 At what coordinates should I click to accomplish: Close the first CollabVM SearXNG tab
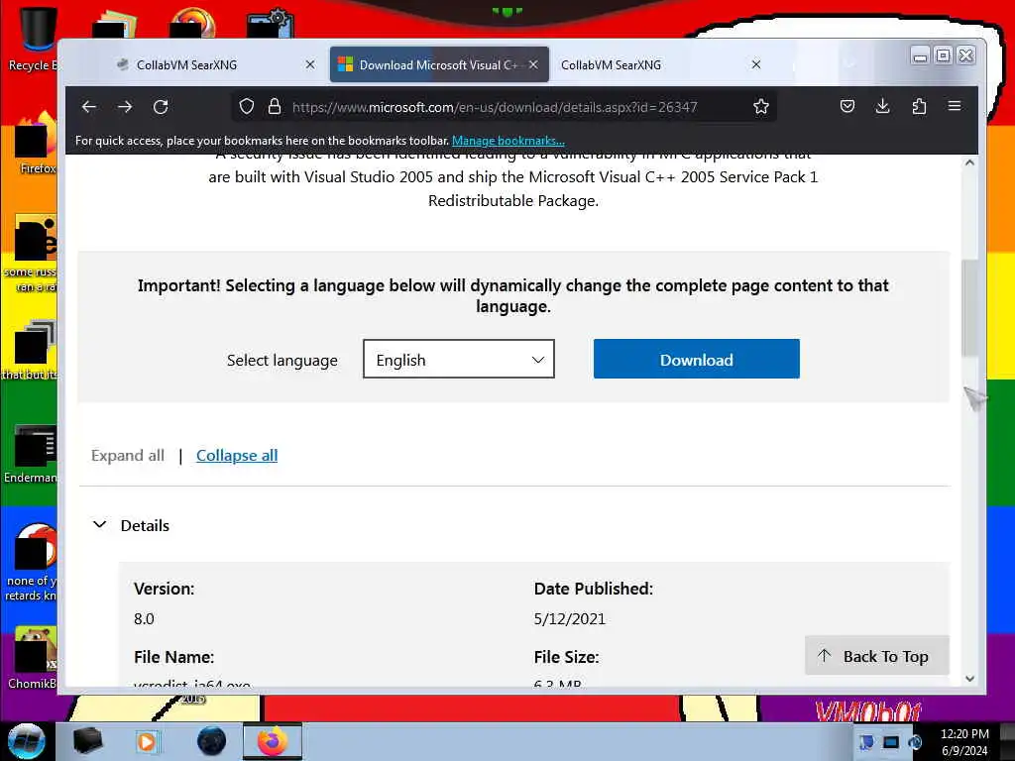(x=310, y=64)
